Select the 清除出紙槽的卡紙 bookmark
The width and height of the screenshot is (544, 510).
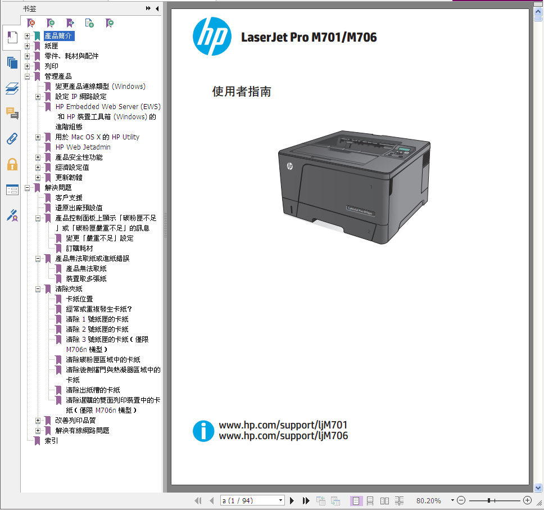pyautogui.click(x=93, y=390)
